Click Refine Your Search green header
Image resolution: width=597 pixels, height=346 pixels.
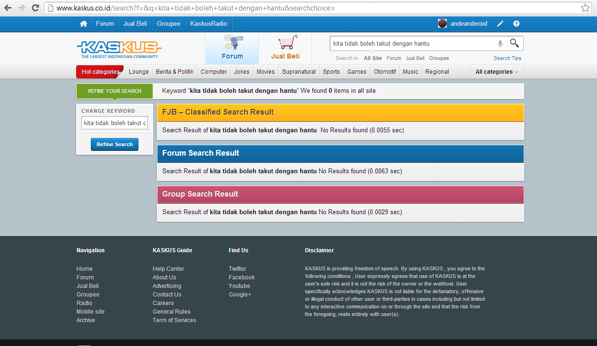[x=115, y=91]
